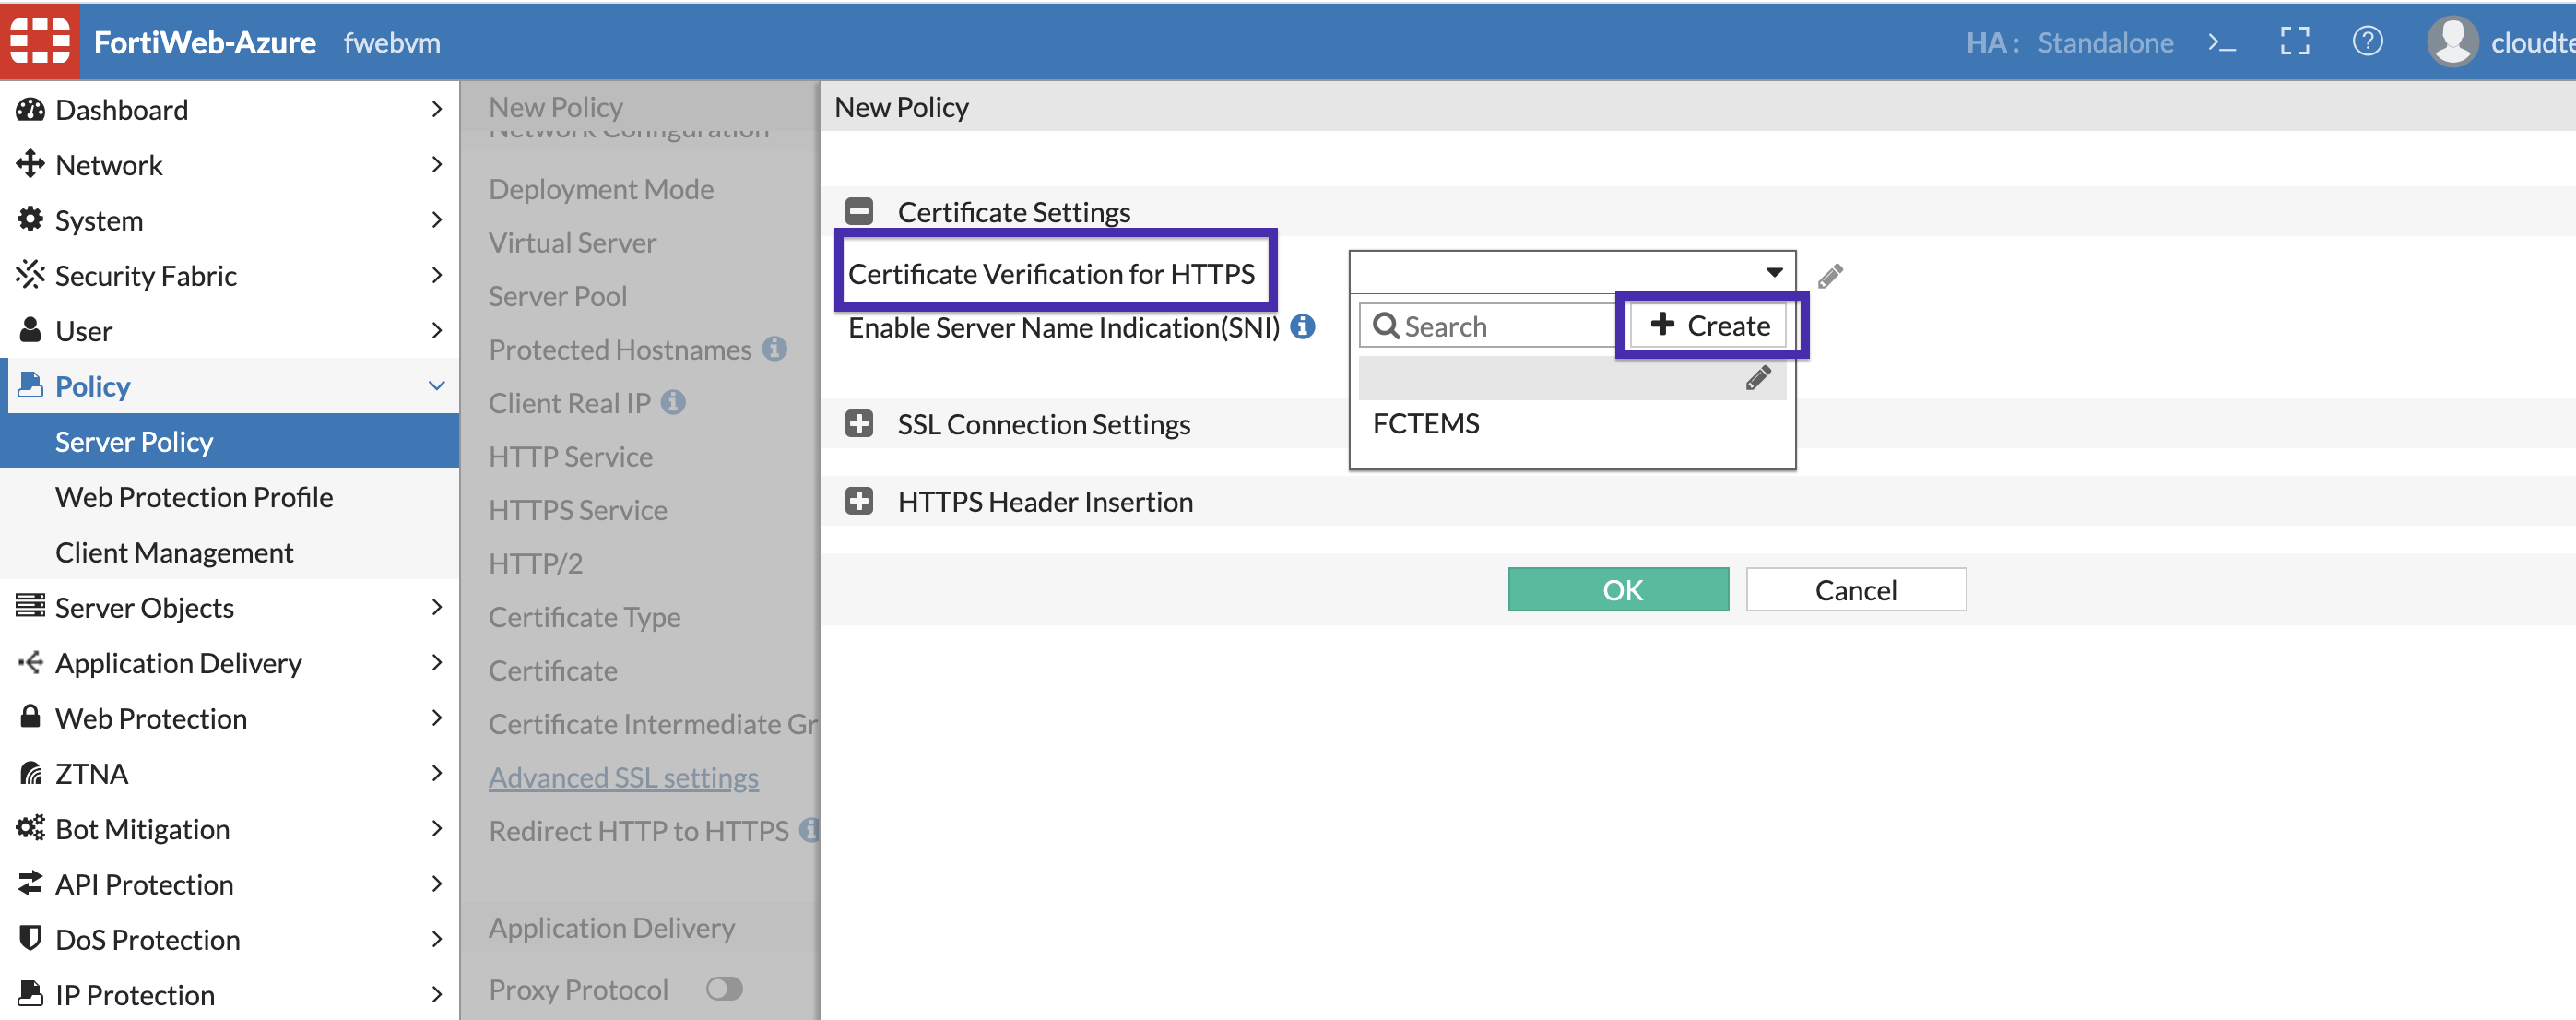Jump to HTTPS Service in the outline
Screen dimensions: 2576x1020
pyautogui.click(x=577, y=509)
